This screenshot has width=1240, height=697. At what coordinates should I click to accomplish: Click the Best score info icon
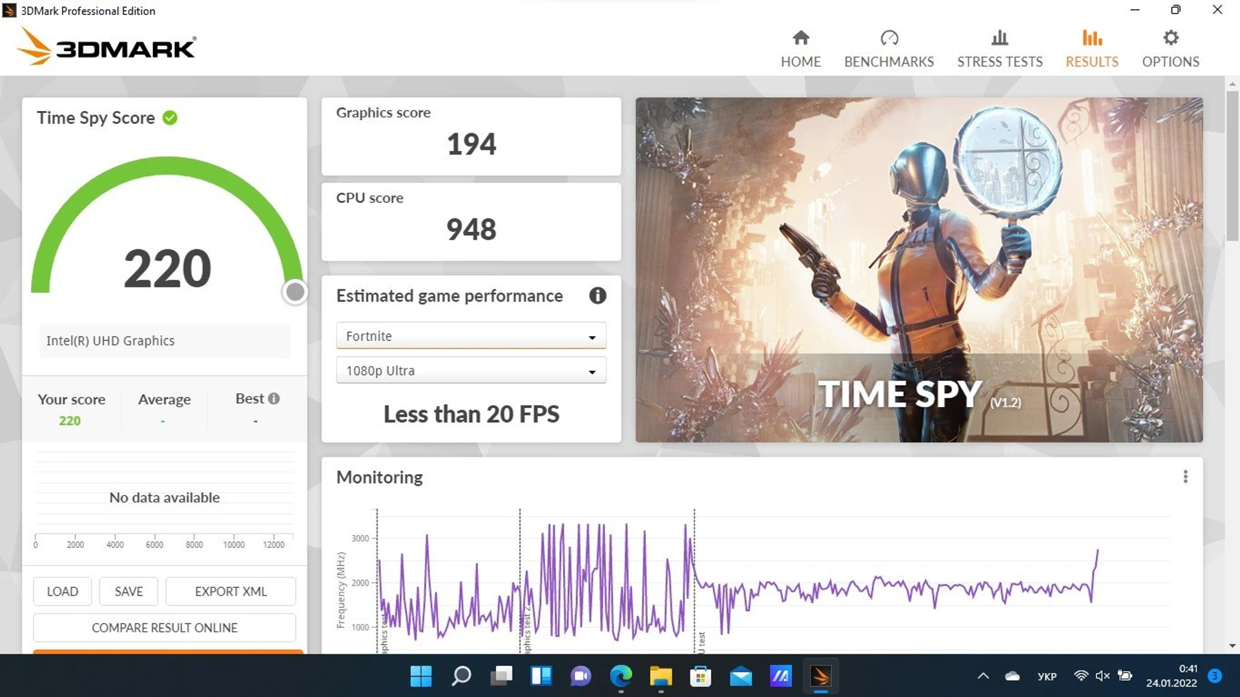pos(274,399)
